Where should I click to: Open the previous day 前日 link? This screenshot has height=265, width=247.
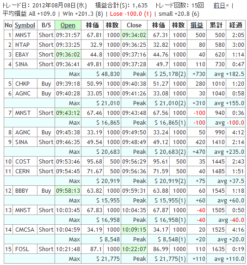coord(219,6)
